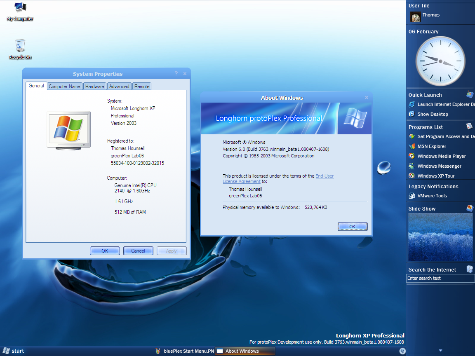Click the VMware Tools icon
Viewport: 475px width, 356px height.
click(x=412, y=196)
